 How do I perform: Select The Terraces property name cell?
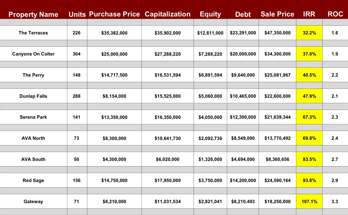pyautogui.click(x=33, y=33)
